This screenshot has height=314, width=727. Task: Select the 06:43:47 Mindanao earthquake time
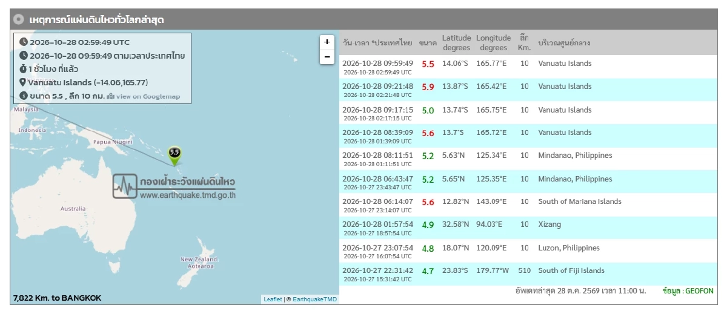tap(377, 182)
